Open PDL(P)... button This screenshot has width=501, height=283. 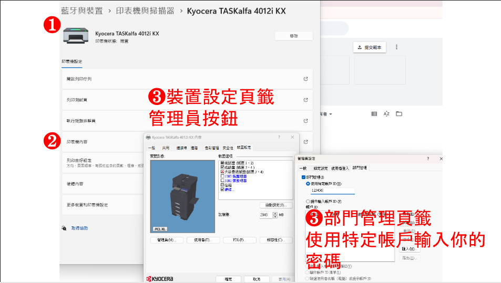[240, 240]
